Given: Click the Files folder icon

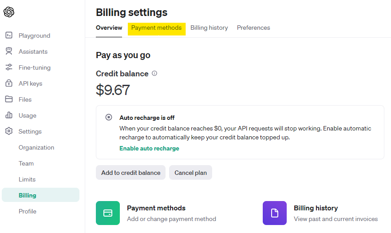Looking at the screenshot, I should 9,99.
